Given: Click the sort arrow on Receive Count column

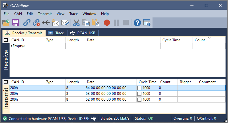Looking at the screenshot, I should pos(209,38).
